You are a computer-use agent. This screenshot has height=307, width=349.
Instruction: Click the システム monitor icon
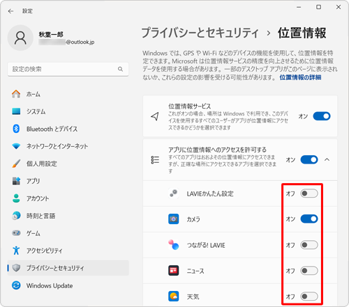(x=16, y=111)
